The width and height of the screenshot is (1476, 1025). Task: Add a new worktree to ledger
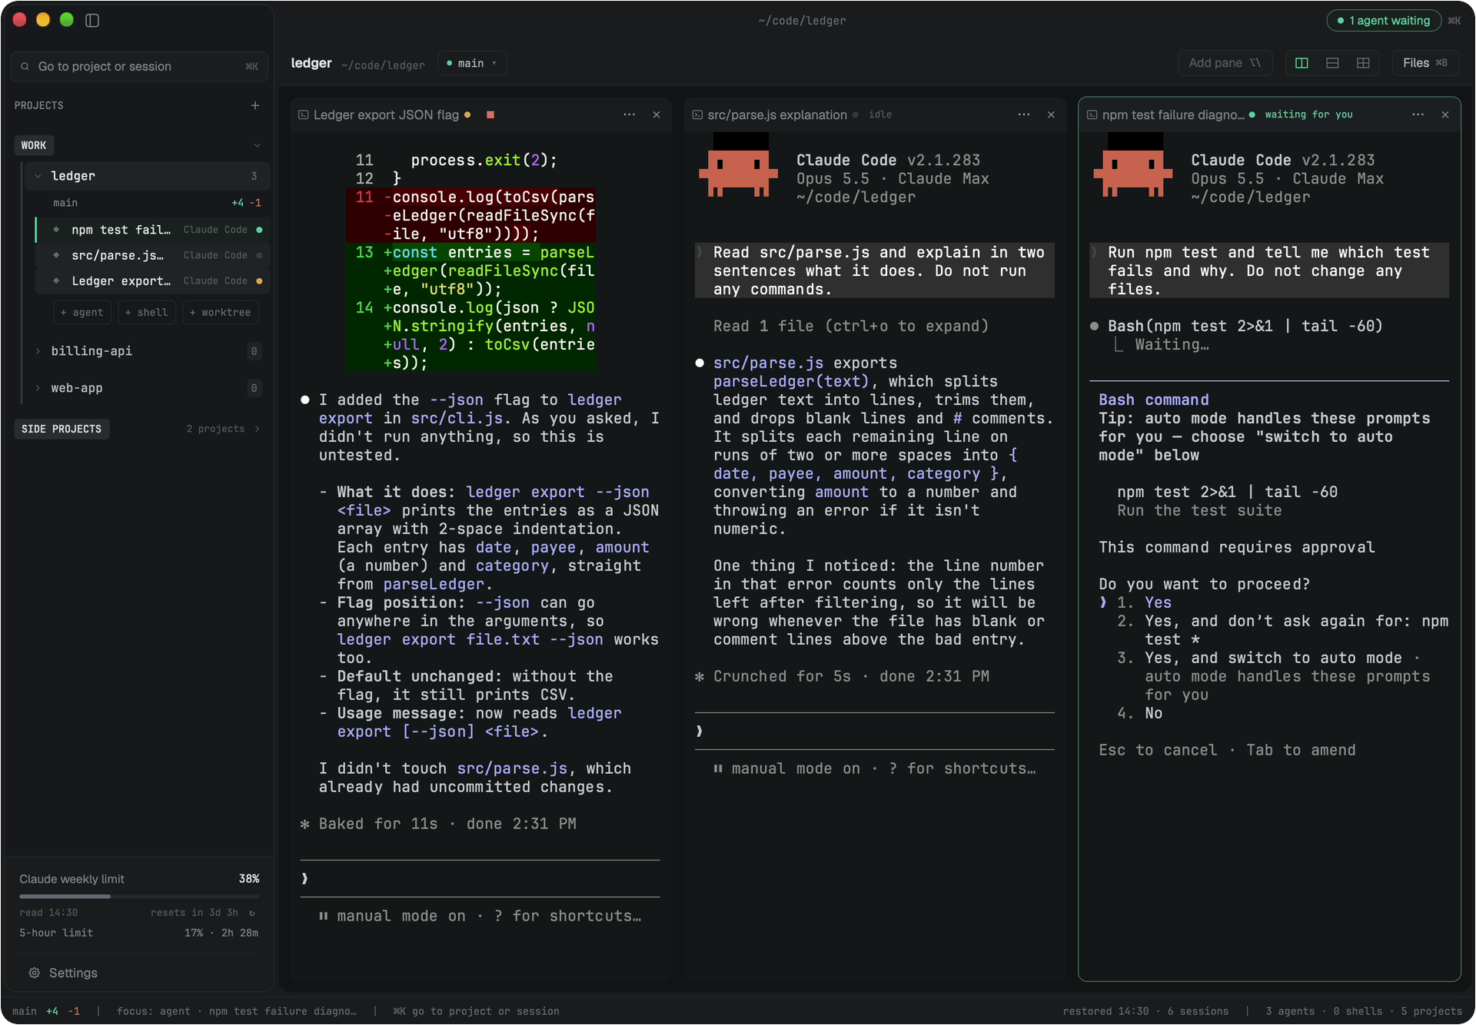(x=221, y=313)
